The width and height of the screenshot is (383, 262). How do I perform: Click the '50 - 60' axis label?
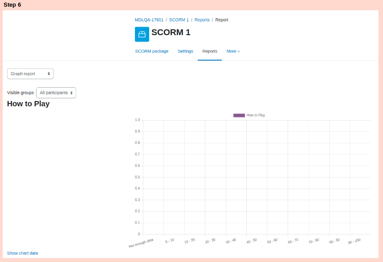273,241
